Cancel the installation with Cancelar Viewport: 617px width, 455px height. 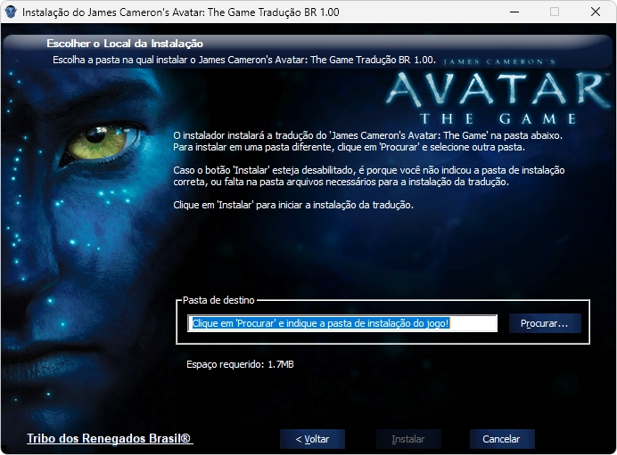coord(502,439)
